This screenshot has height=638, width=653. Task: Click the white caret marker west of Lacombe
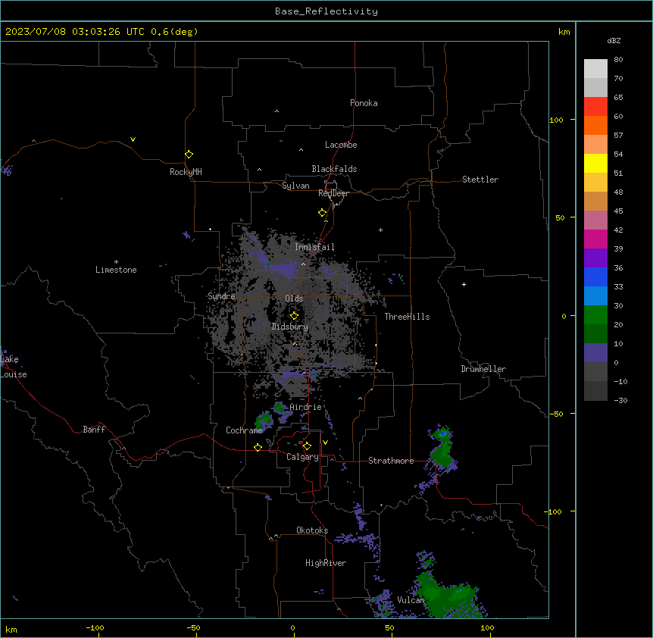click(x=301, y=150)
